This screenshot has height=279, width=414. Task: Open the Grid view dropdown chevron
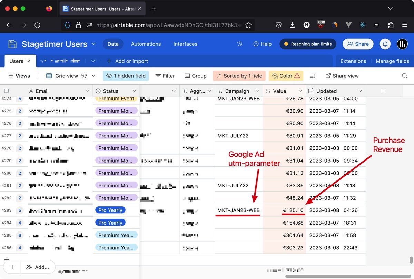(x=93, y=76)
